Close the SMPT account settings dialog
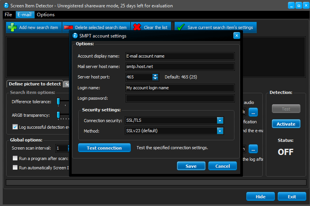The height and width of the screenshot is (206, 310). [x=237, y=36]
